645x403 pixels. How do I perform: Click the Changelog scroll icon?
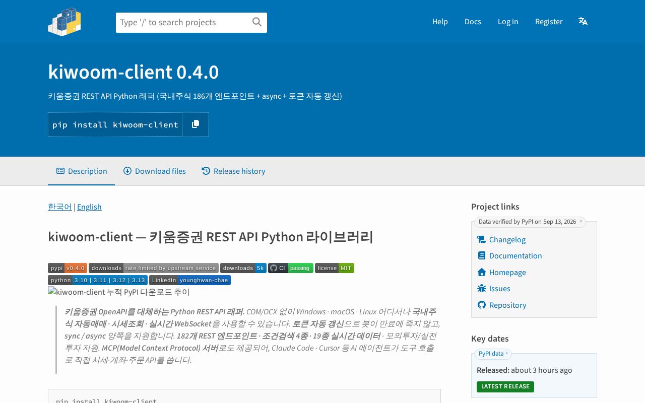(x=481, y=240)
